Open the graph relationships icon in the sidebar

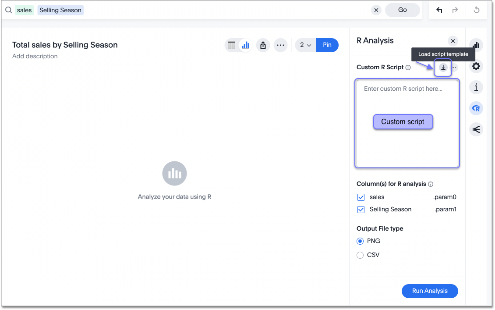(476, 129)
